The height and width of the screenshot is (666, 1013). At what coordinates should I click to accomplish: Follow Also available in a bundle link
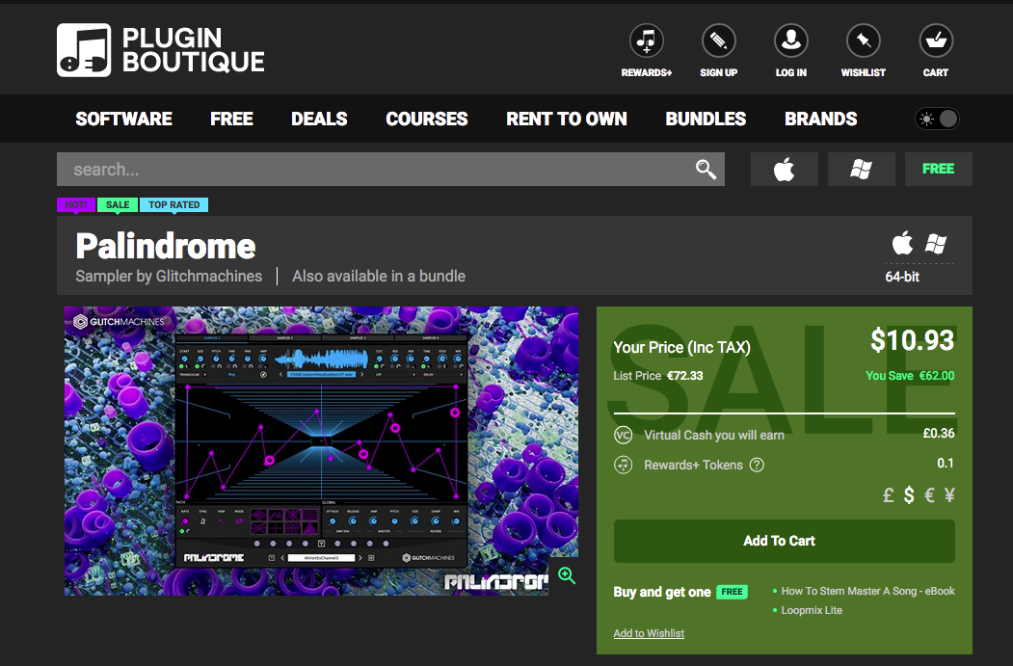pyautogui.click(x=379, y=276)
